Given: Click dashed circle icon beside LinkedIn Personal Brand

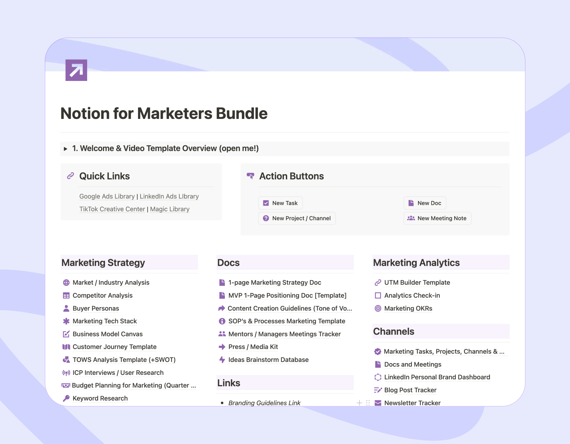Looking at the screenshot, I should point(378,377).
